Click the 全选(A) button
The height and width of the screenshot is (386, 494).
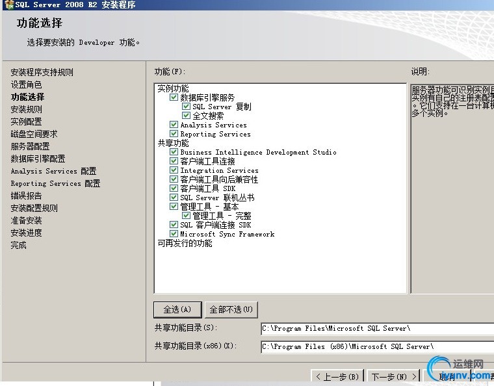pos(177,309)
